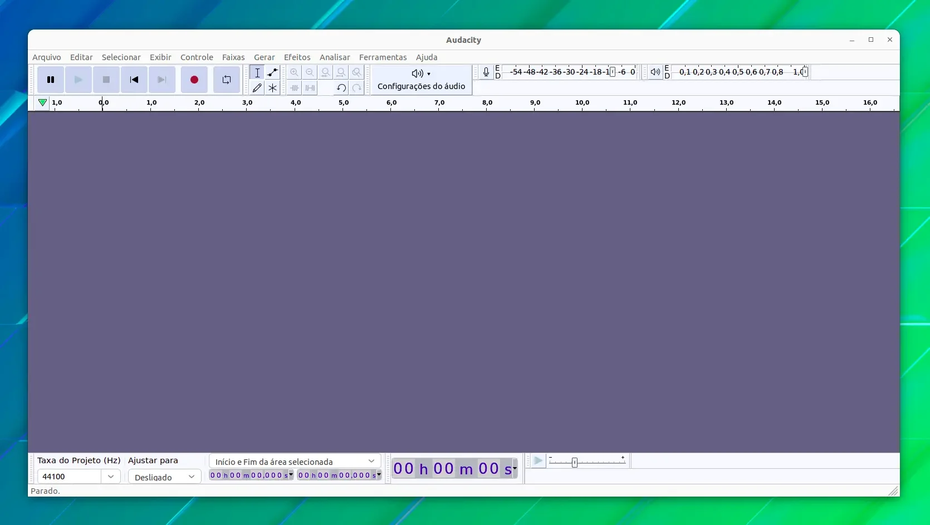Open the Analisar menu
This screenshot has height=525, width=930.
(335, 57)
